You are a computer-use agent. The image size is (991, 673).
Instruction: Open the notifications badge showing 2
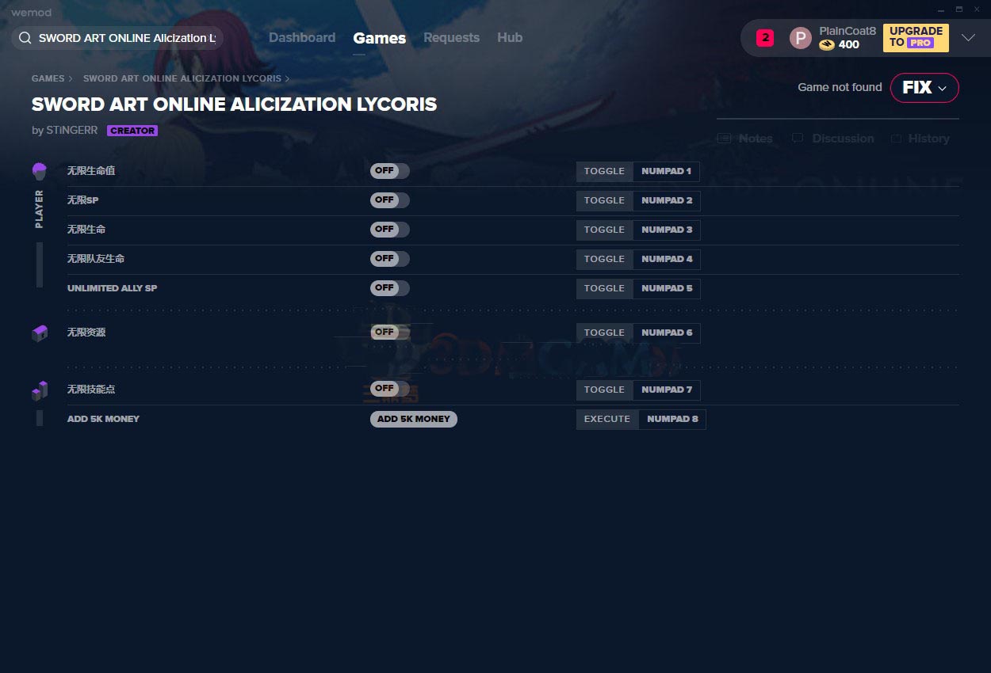point(765,37)
